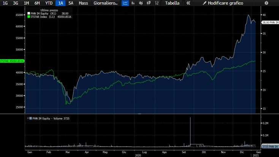Click the 45050.8516 value in the legend
Screen dimensions: 279x157
pos(64,17)
